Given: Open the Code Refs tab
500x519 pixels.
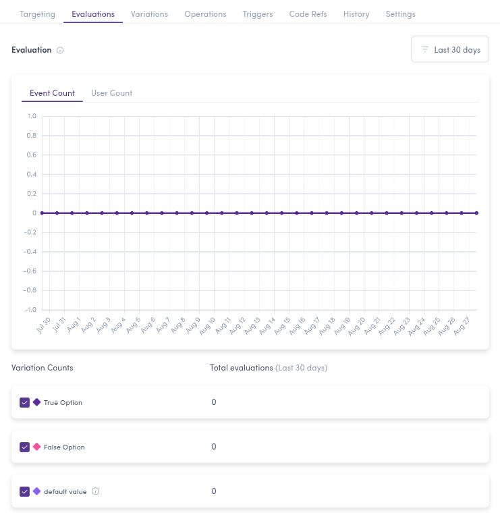Looking at the screenshot, I should coord(308,14).
